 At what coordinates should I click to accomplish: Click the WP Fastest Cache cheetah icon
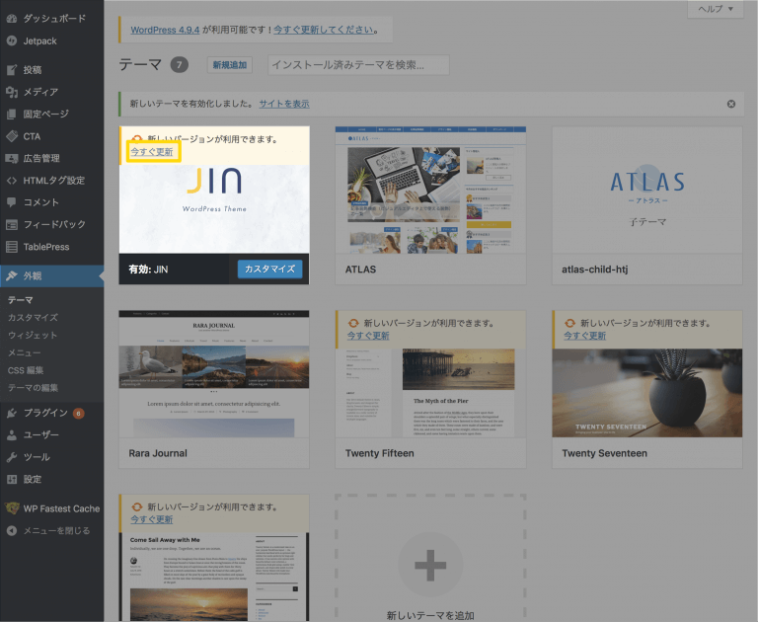12,508
